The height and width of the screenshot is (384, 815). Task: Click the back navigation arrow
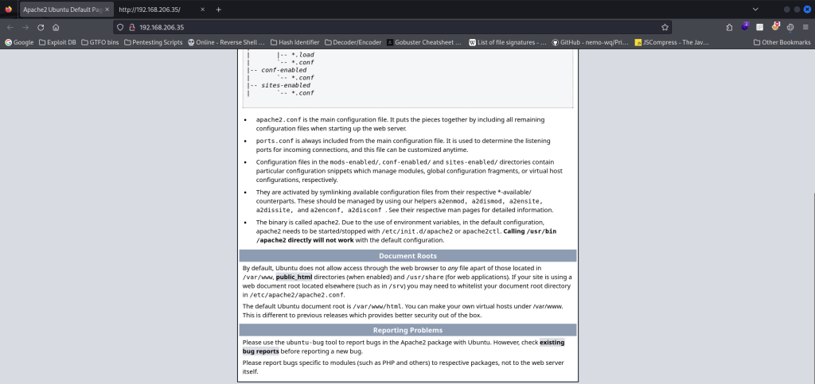(x=10, y=26)
